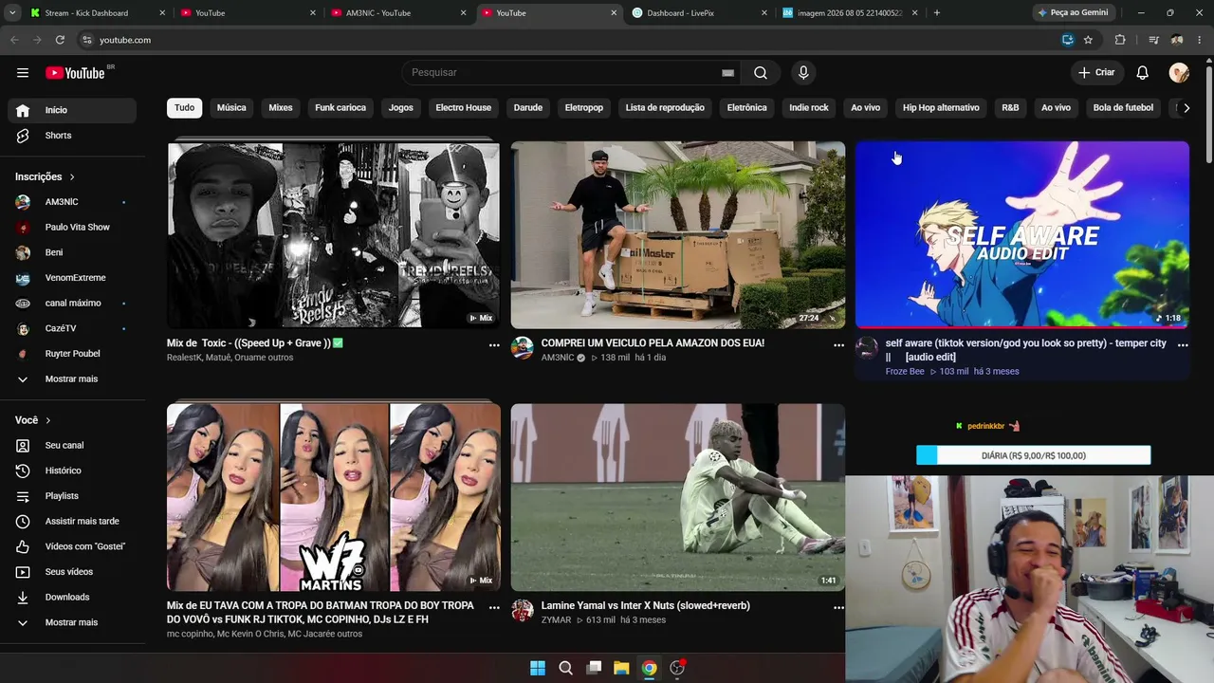Open more options for Mix de EU TAVA
1214x683 pixels.
pos(494,607)
